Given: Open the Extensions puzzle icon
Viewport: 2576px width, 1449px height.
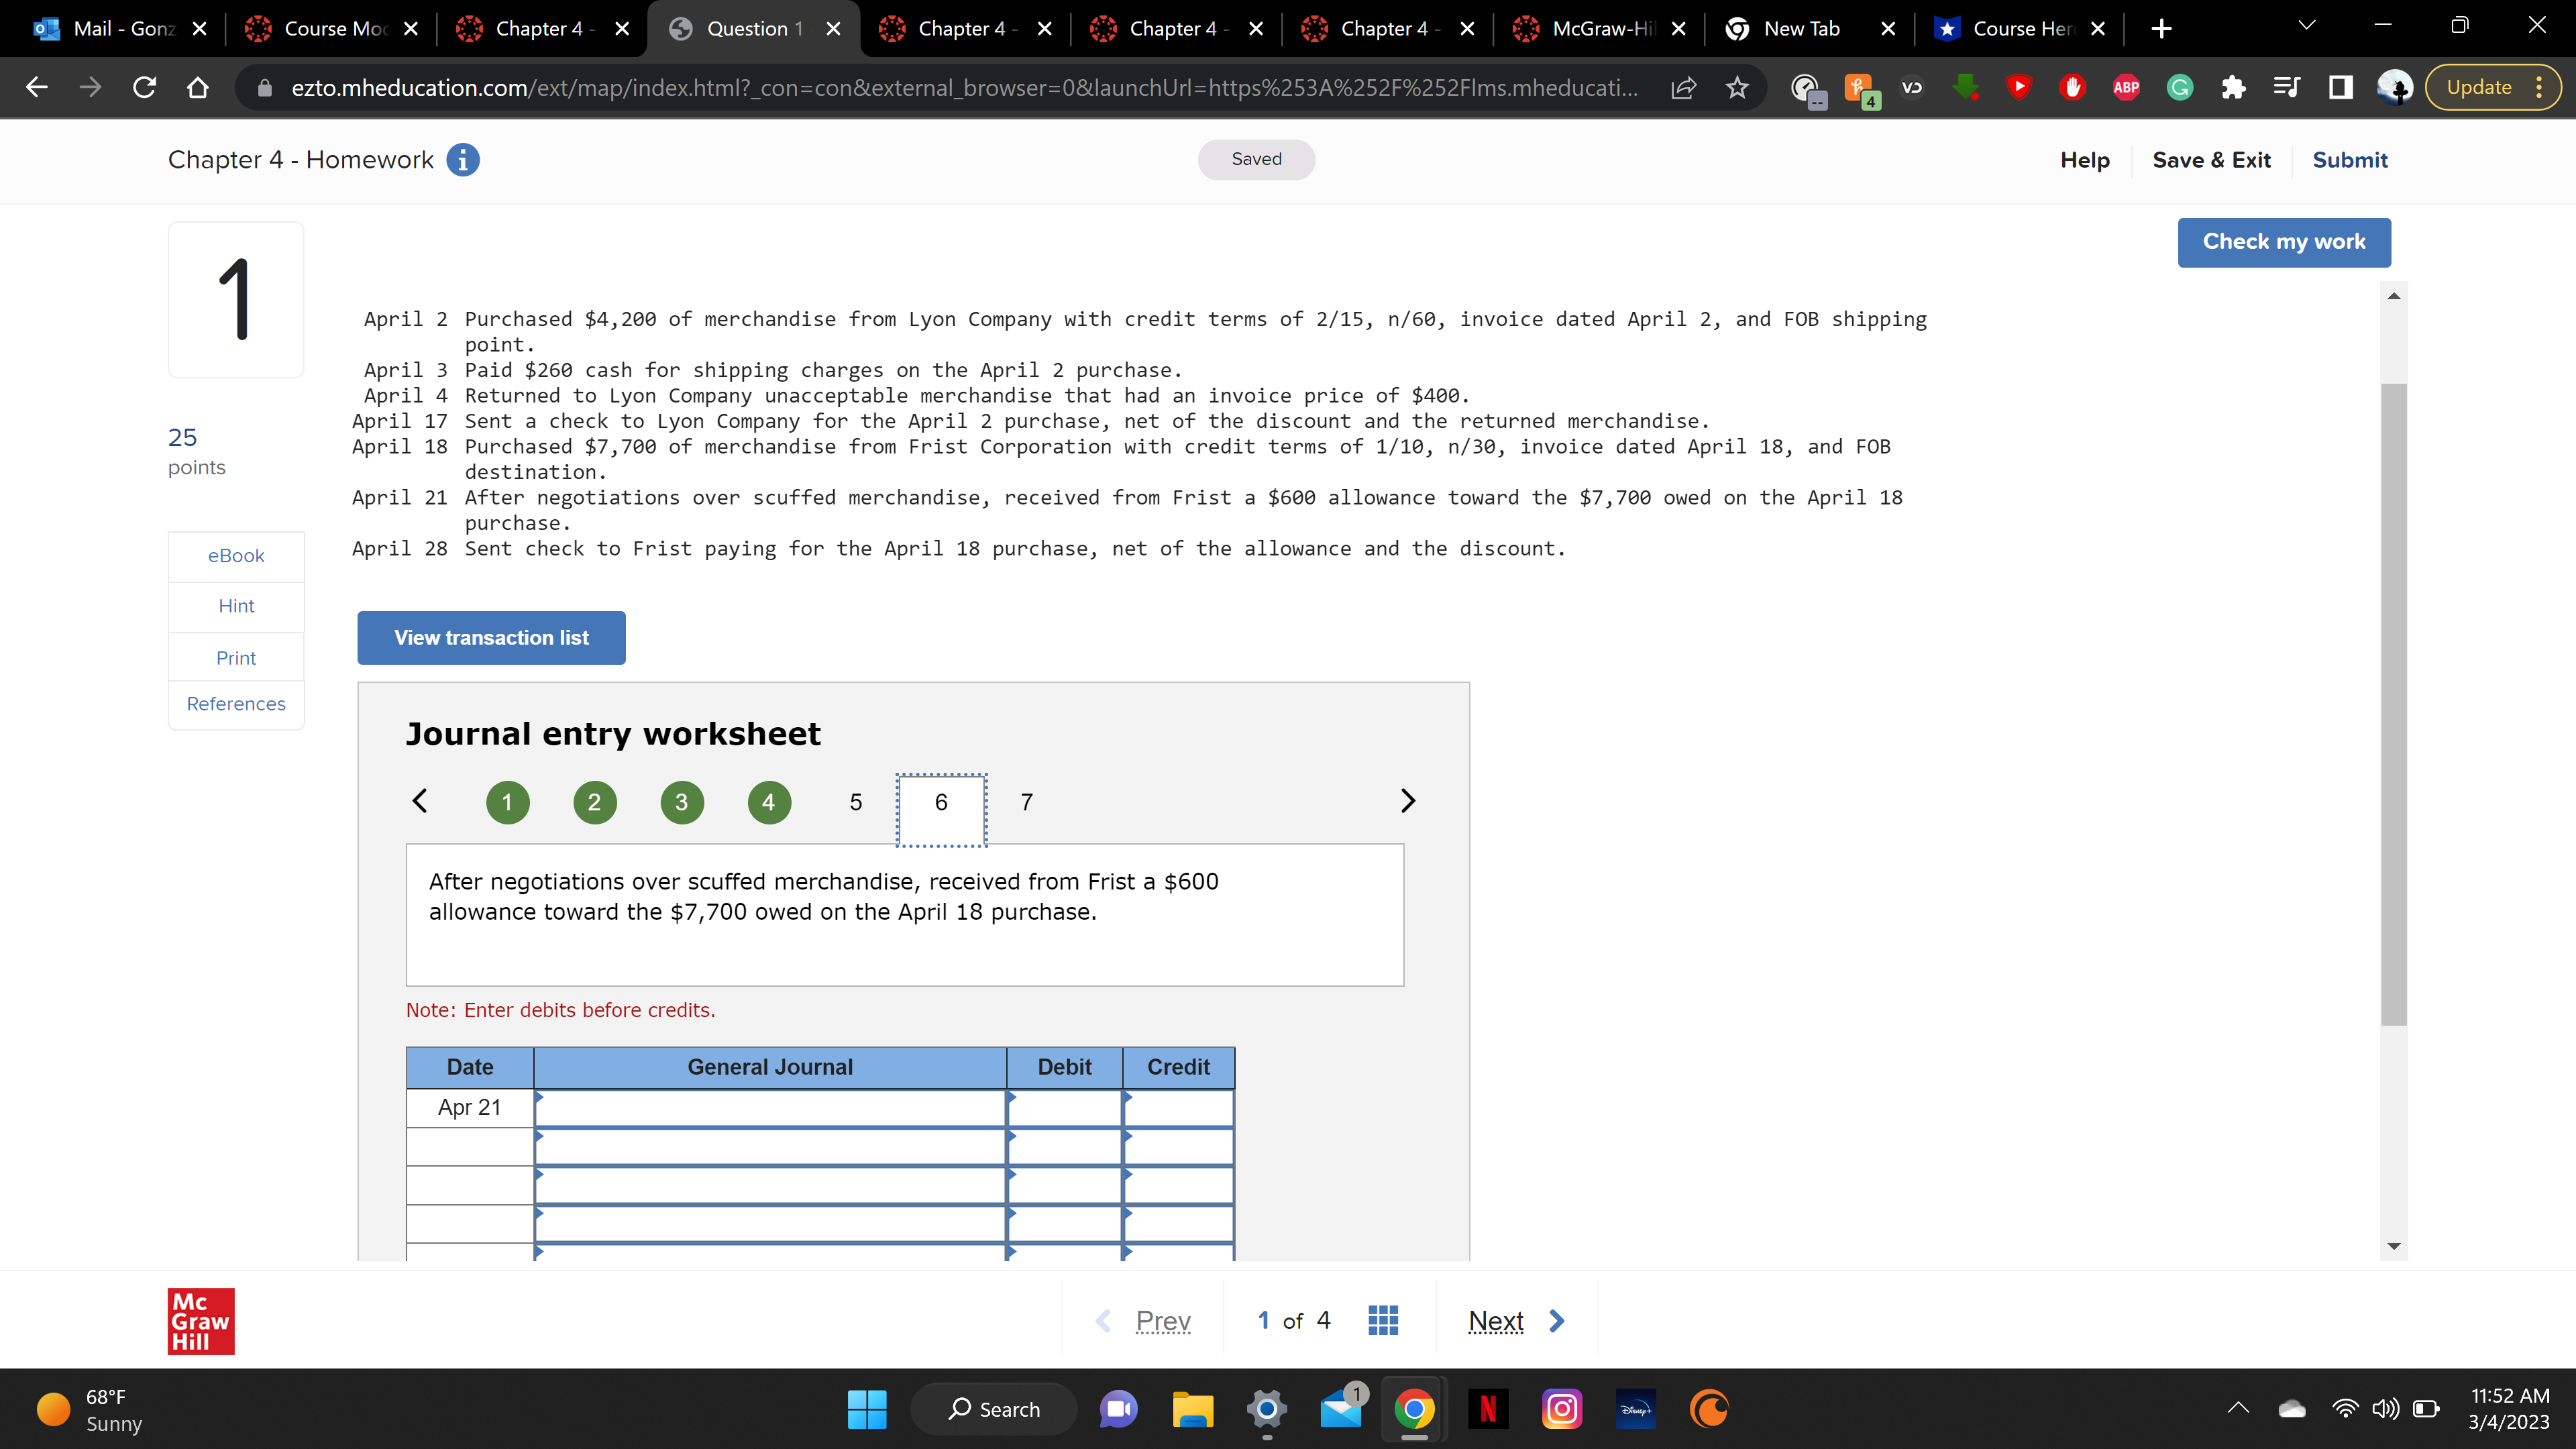Looking at the screenshot, I should 2233,88.
